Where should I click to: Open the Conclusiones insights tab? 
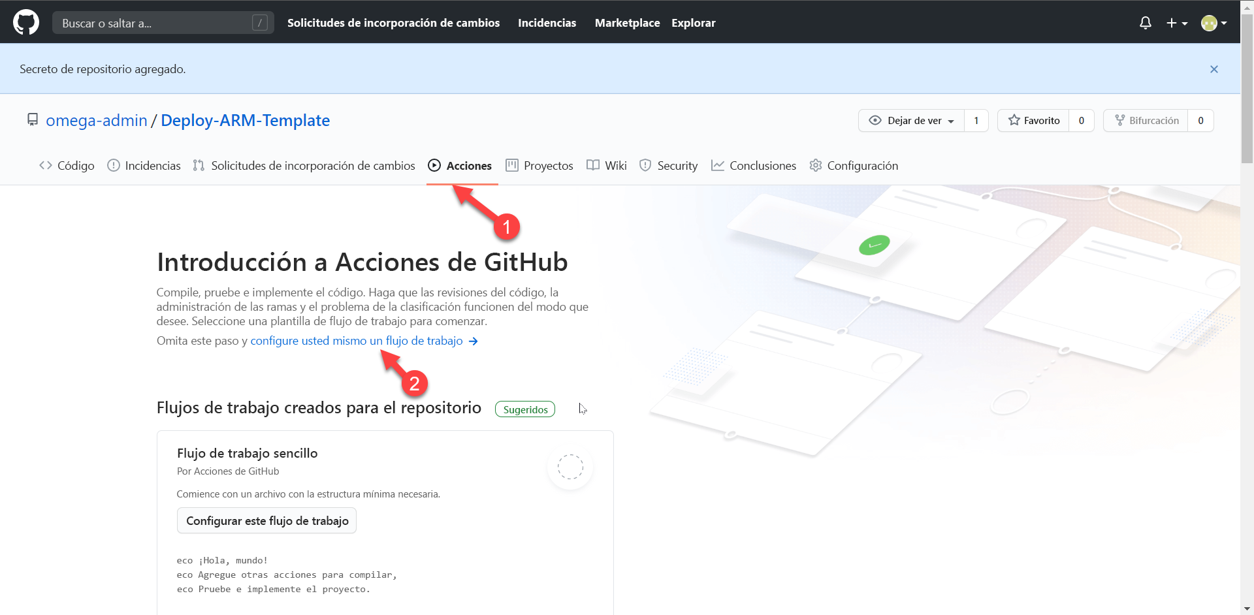[754, 166]
